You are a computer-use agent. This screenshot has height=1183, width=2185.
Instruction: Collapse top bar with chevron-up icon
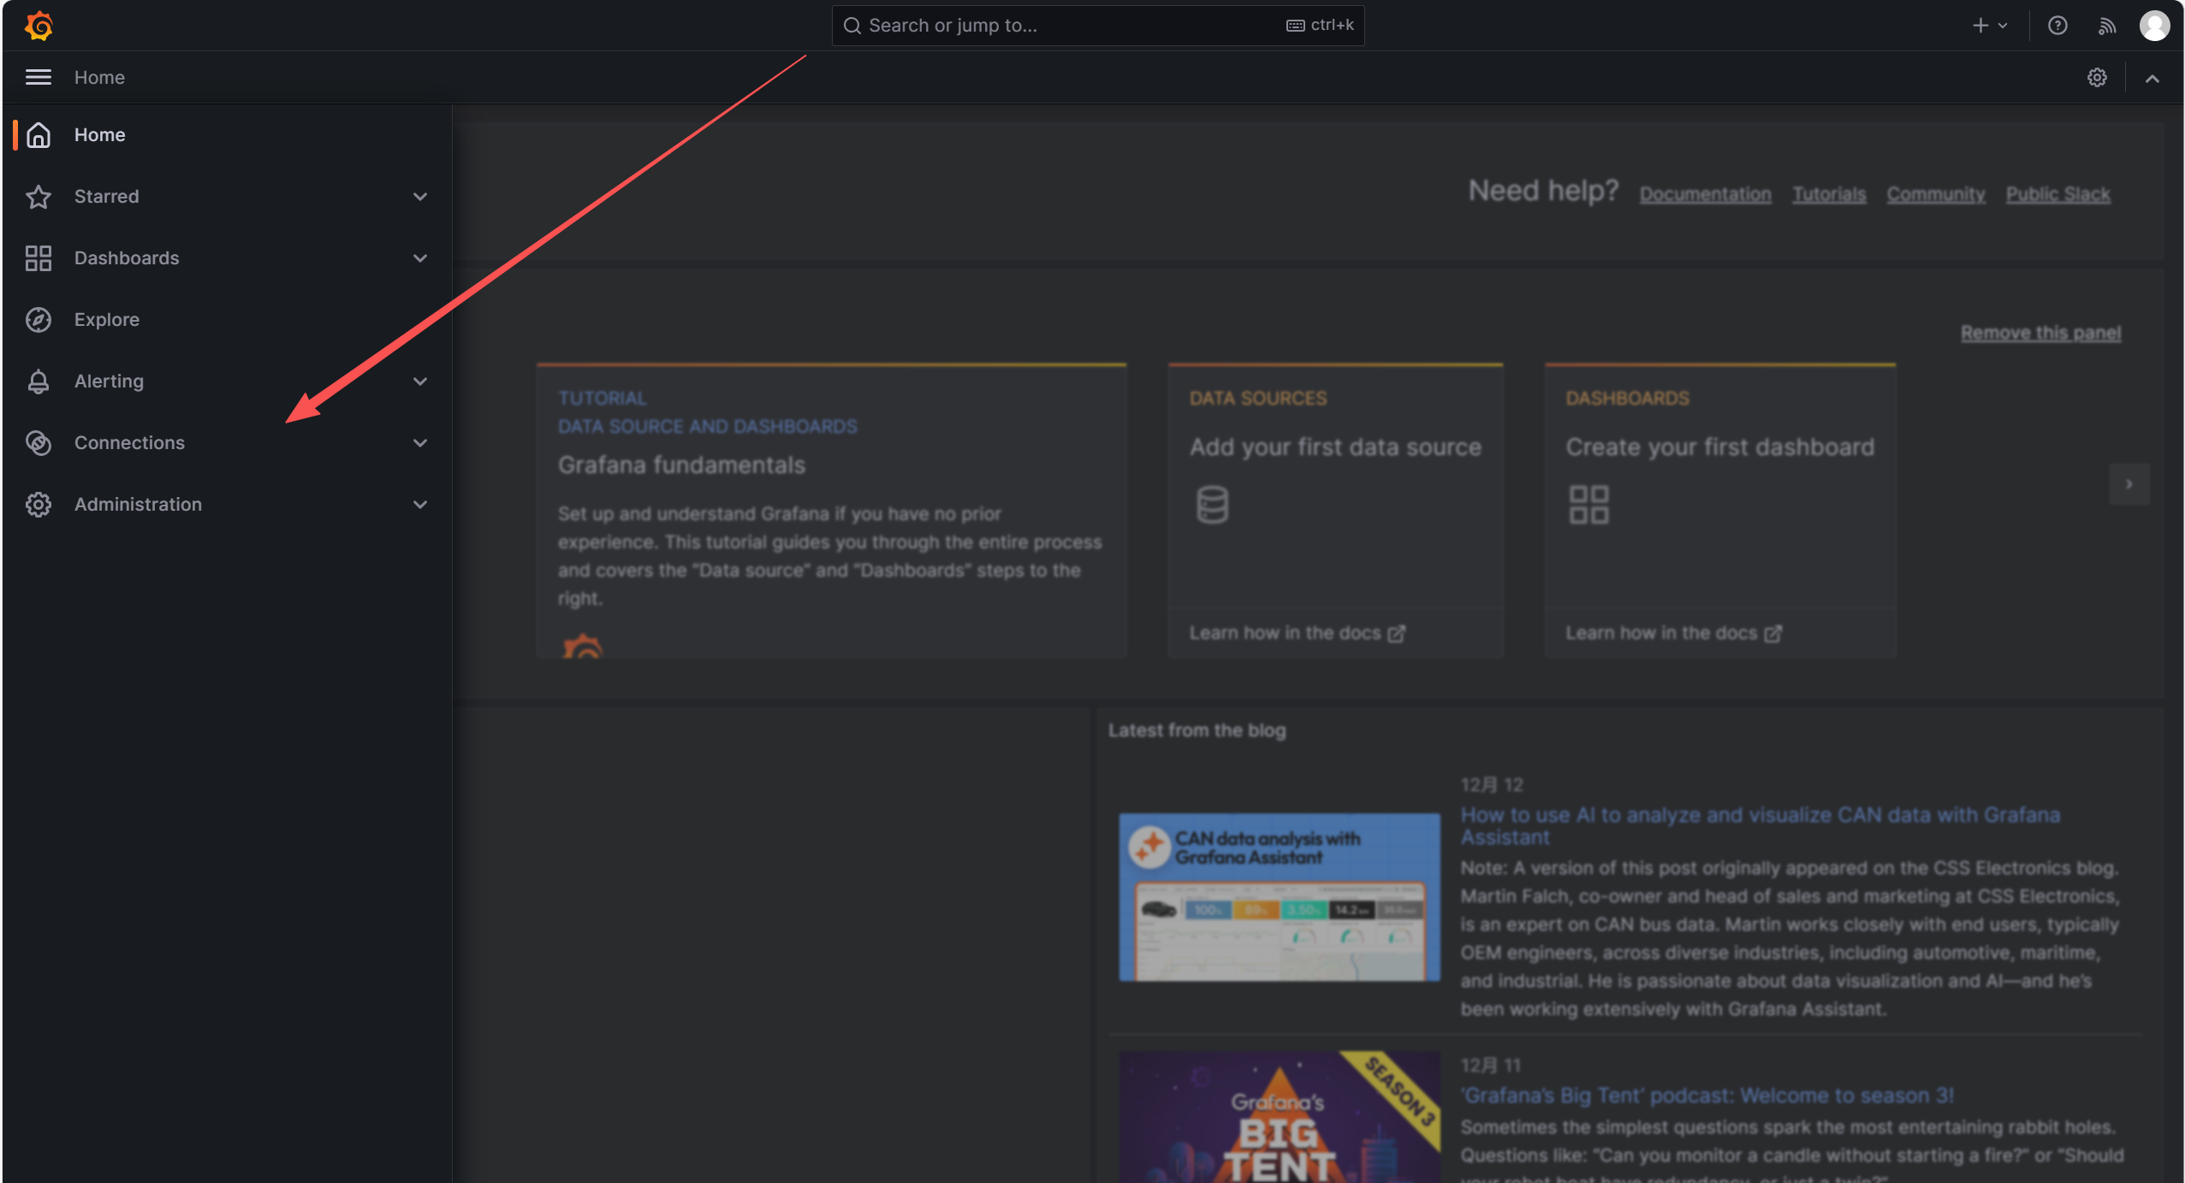point(2152,78)
